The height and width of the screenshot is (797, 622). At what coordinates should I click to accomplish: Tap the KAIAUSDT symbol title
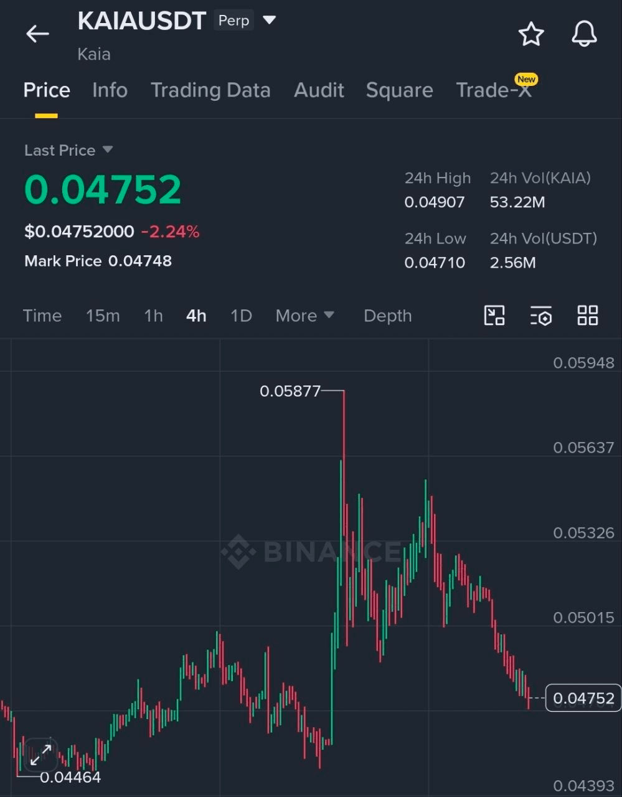[141, 21]
